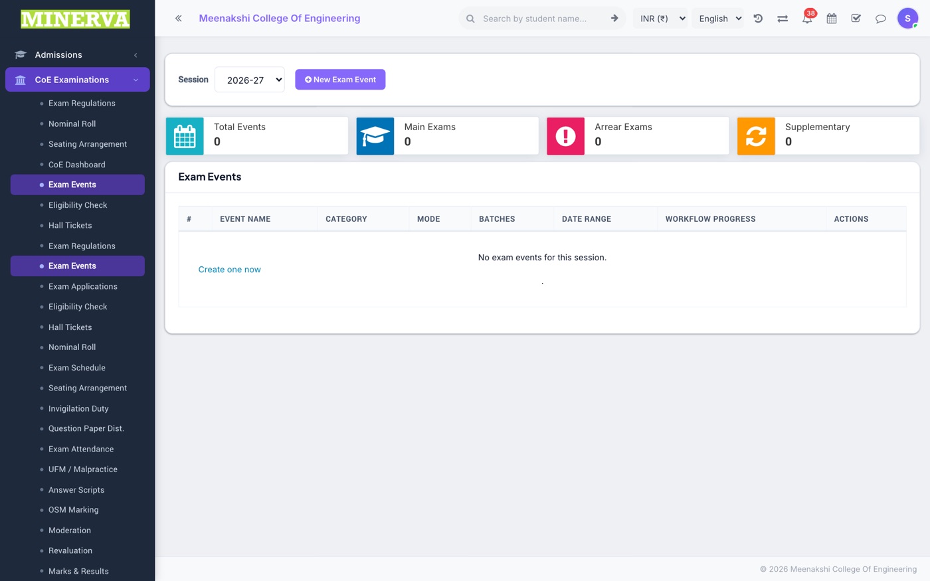The image size is (930, 581).
Task: Click the switch arrows icon in the top bar
Action: 783,19
